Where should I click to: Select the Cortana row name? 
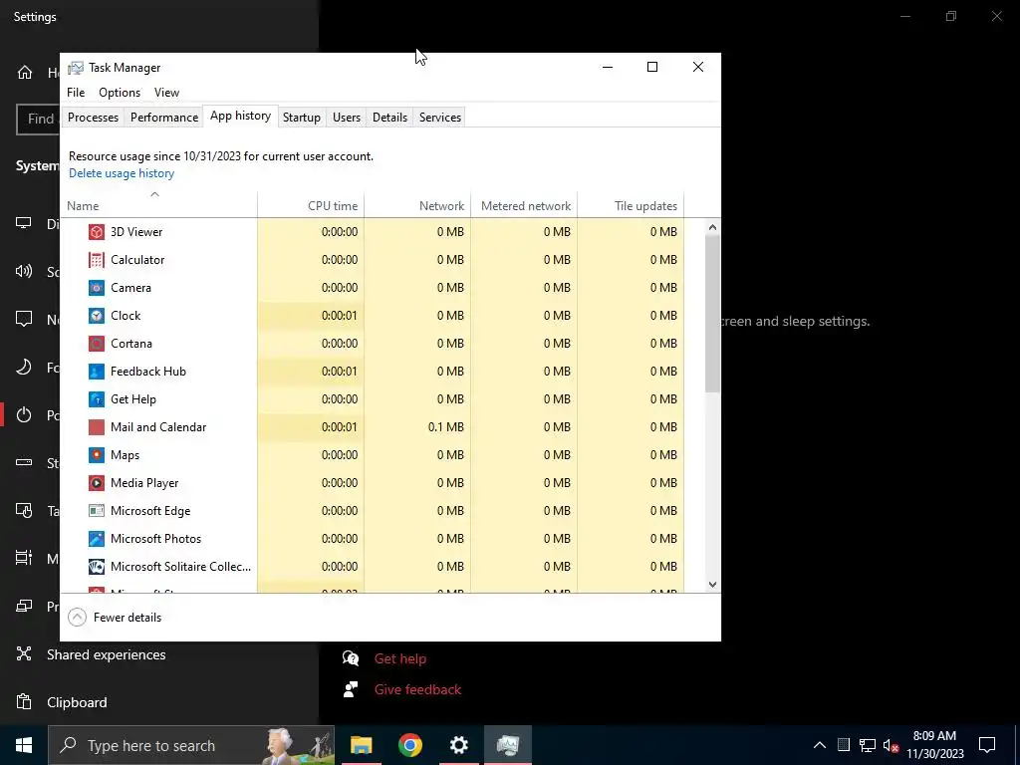(131, 344)
